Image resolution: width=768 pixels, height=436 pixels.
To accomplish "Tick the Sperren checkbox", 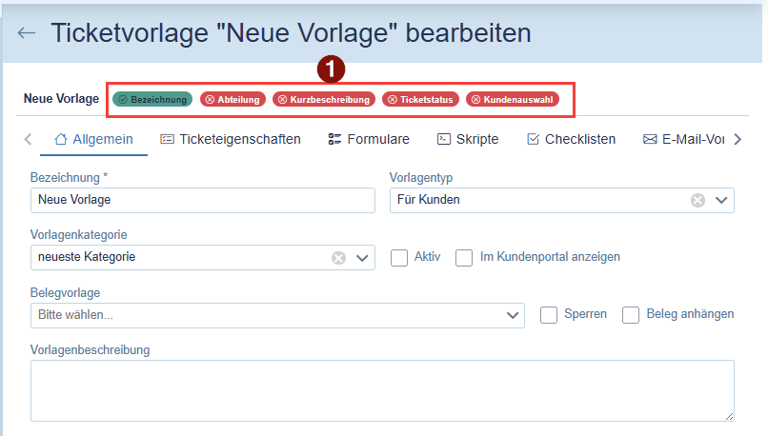I will point(549,315).
